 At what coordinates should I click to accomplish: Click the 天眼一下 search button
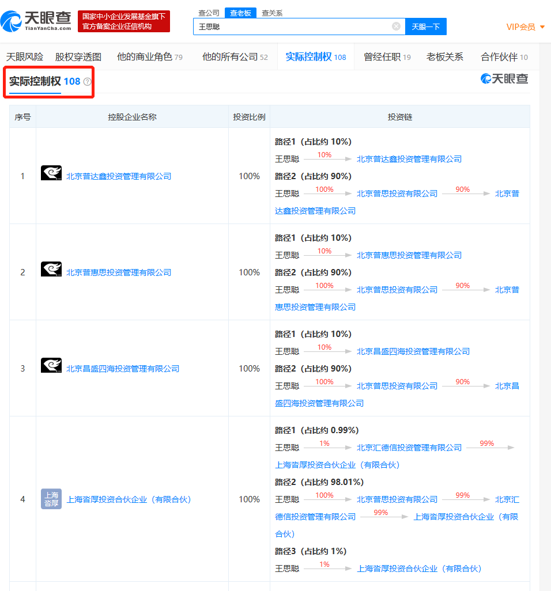tap(426, 26)
